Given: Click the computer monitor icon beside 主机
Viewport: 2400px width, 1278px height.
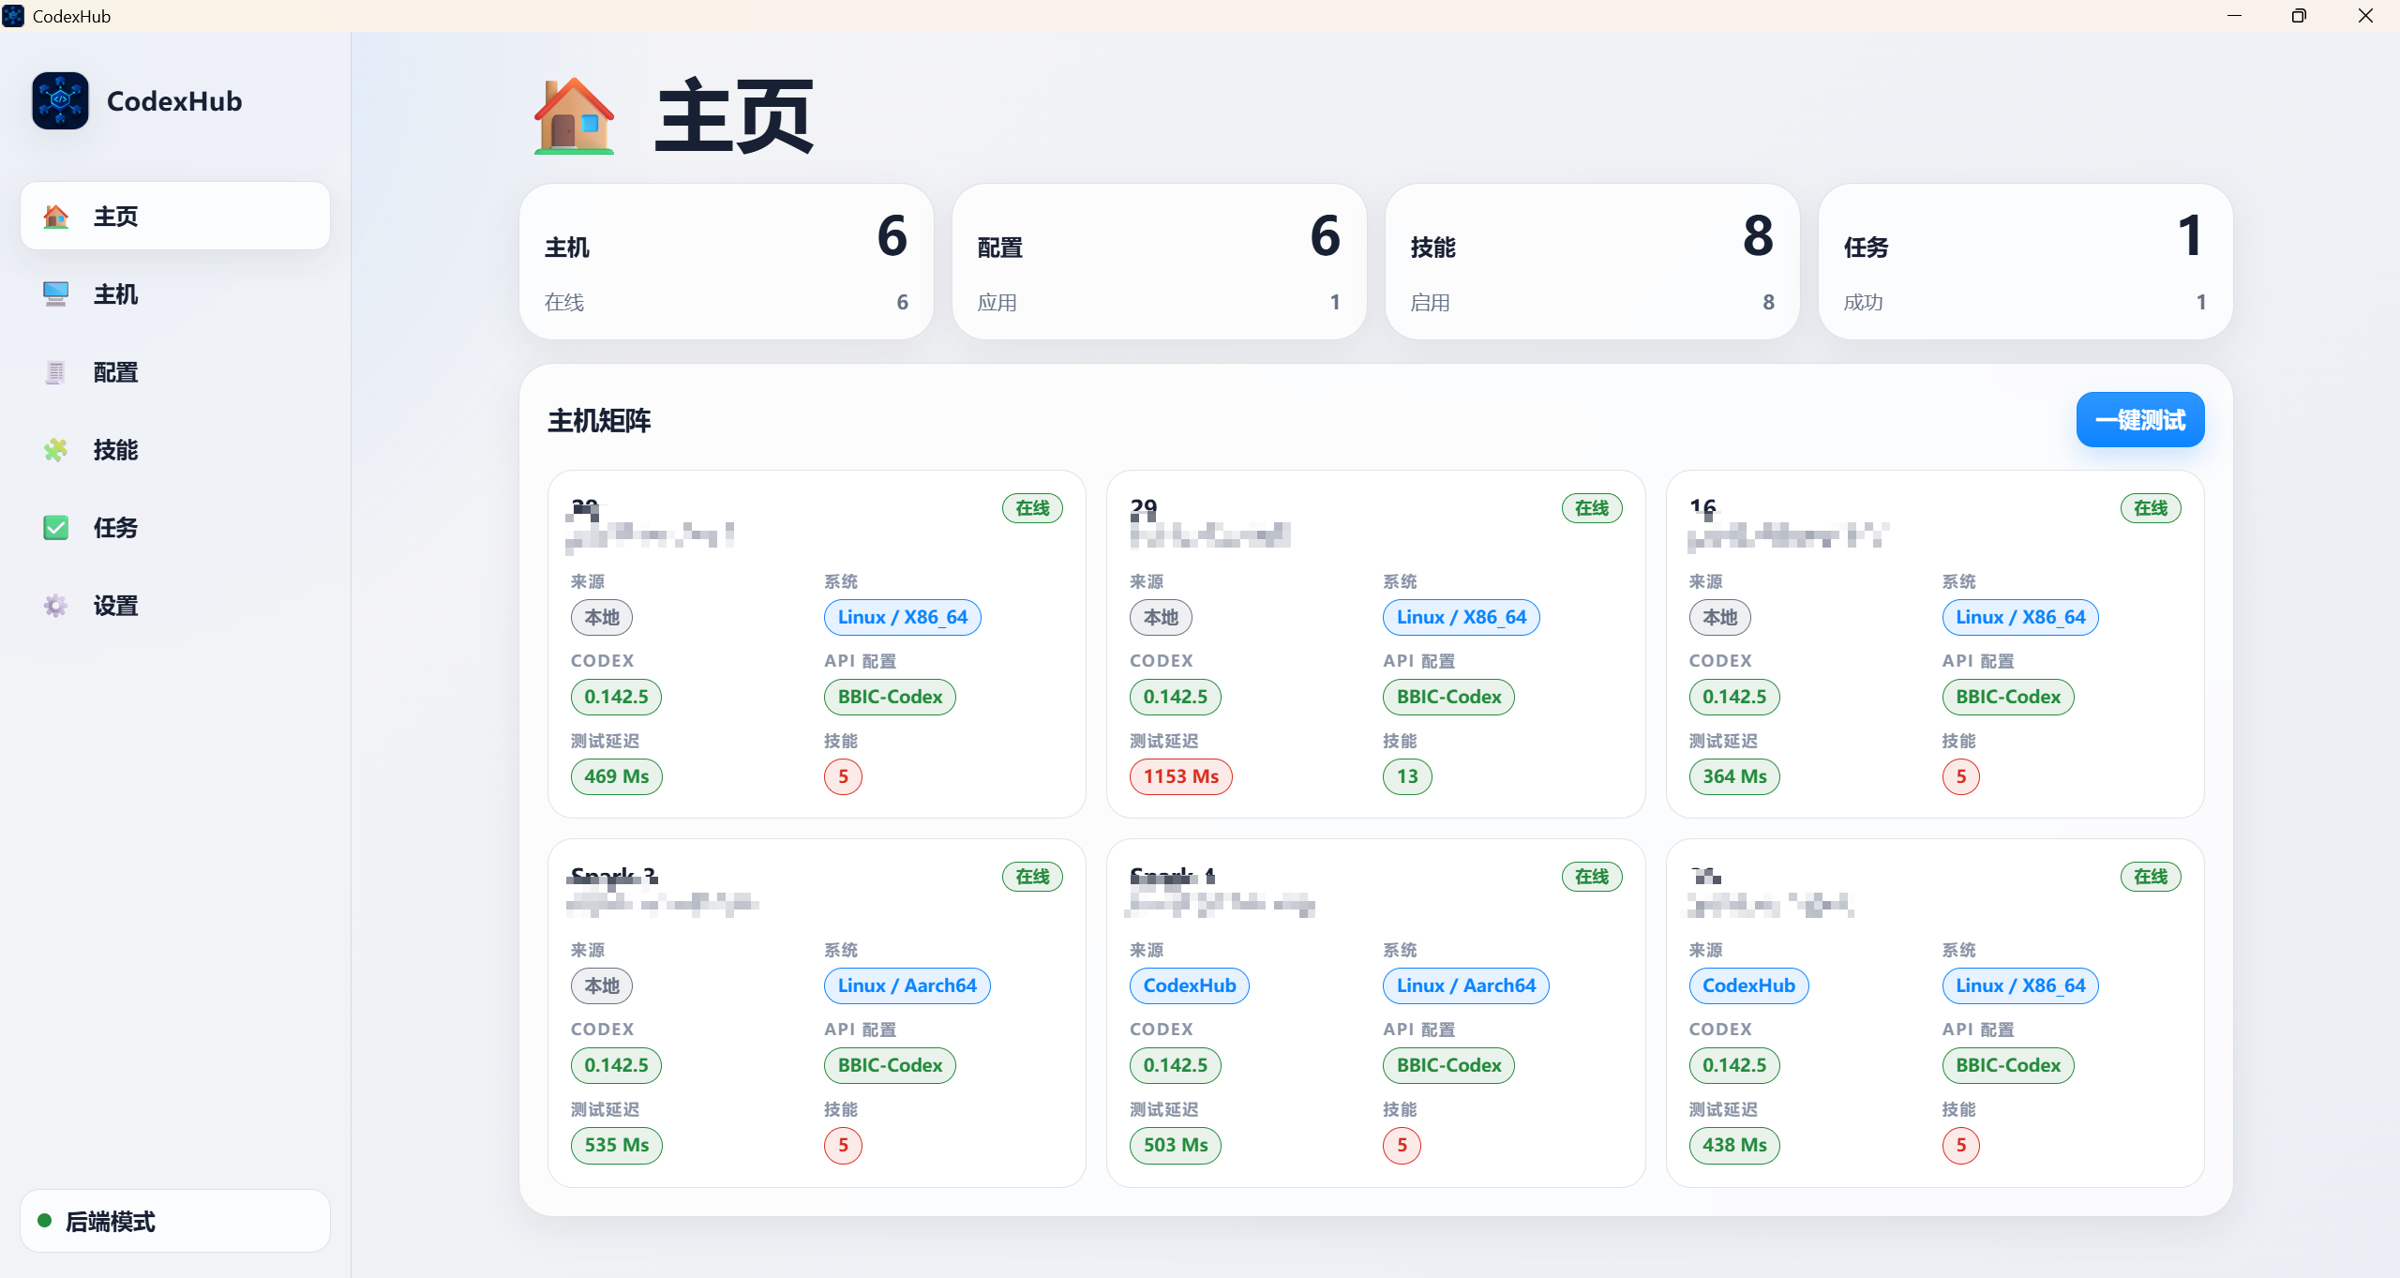Looking at the screenshot, I should click(x=56, y=294).
